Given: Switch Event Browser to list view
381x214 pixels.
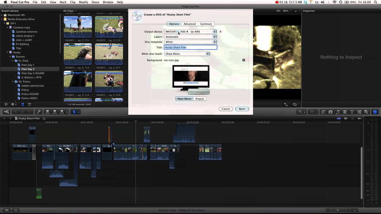Looking at the screenshot, I should pyautogui.click(x=29, y=104).
